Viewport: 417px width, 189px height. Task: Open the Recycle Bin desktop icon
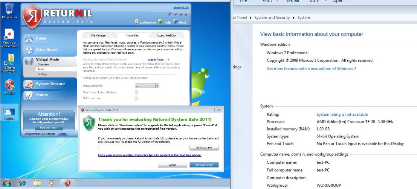(9, 11)
